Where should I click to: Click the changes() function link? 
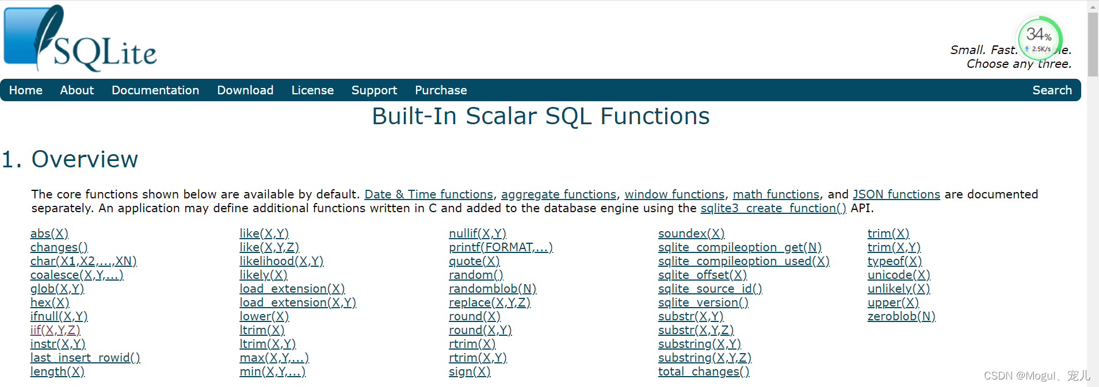59,247
